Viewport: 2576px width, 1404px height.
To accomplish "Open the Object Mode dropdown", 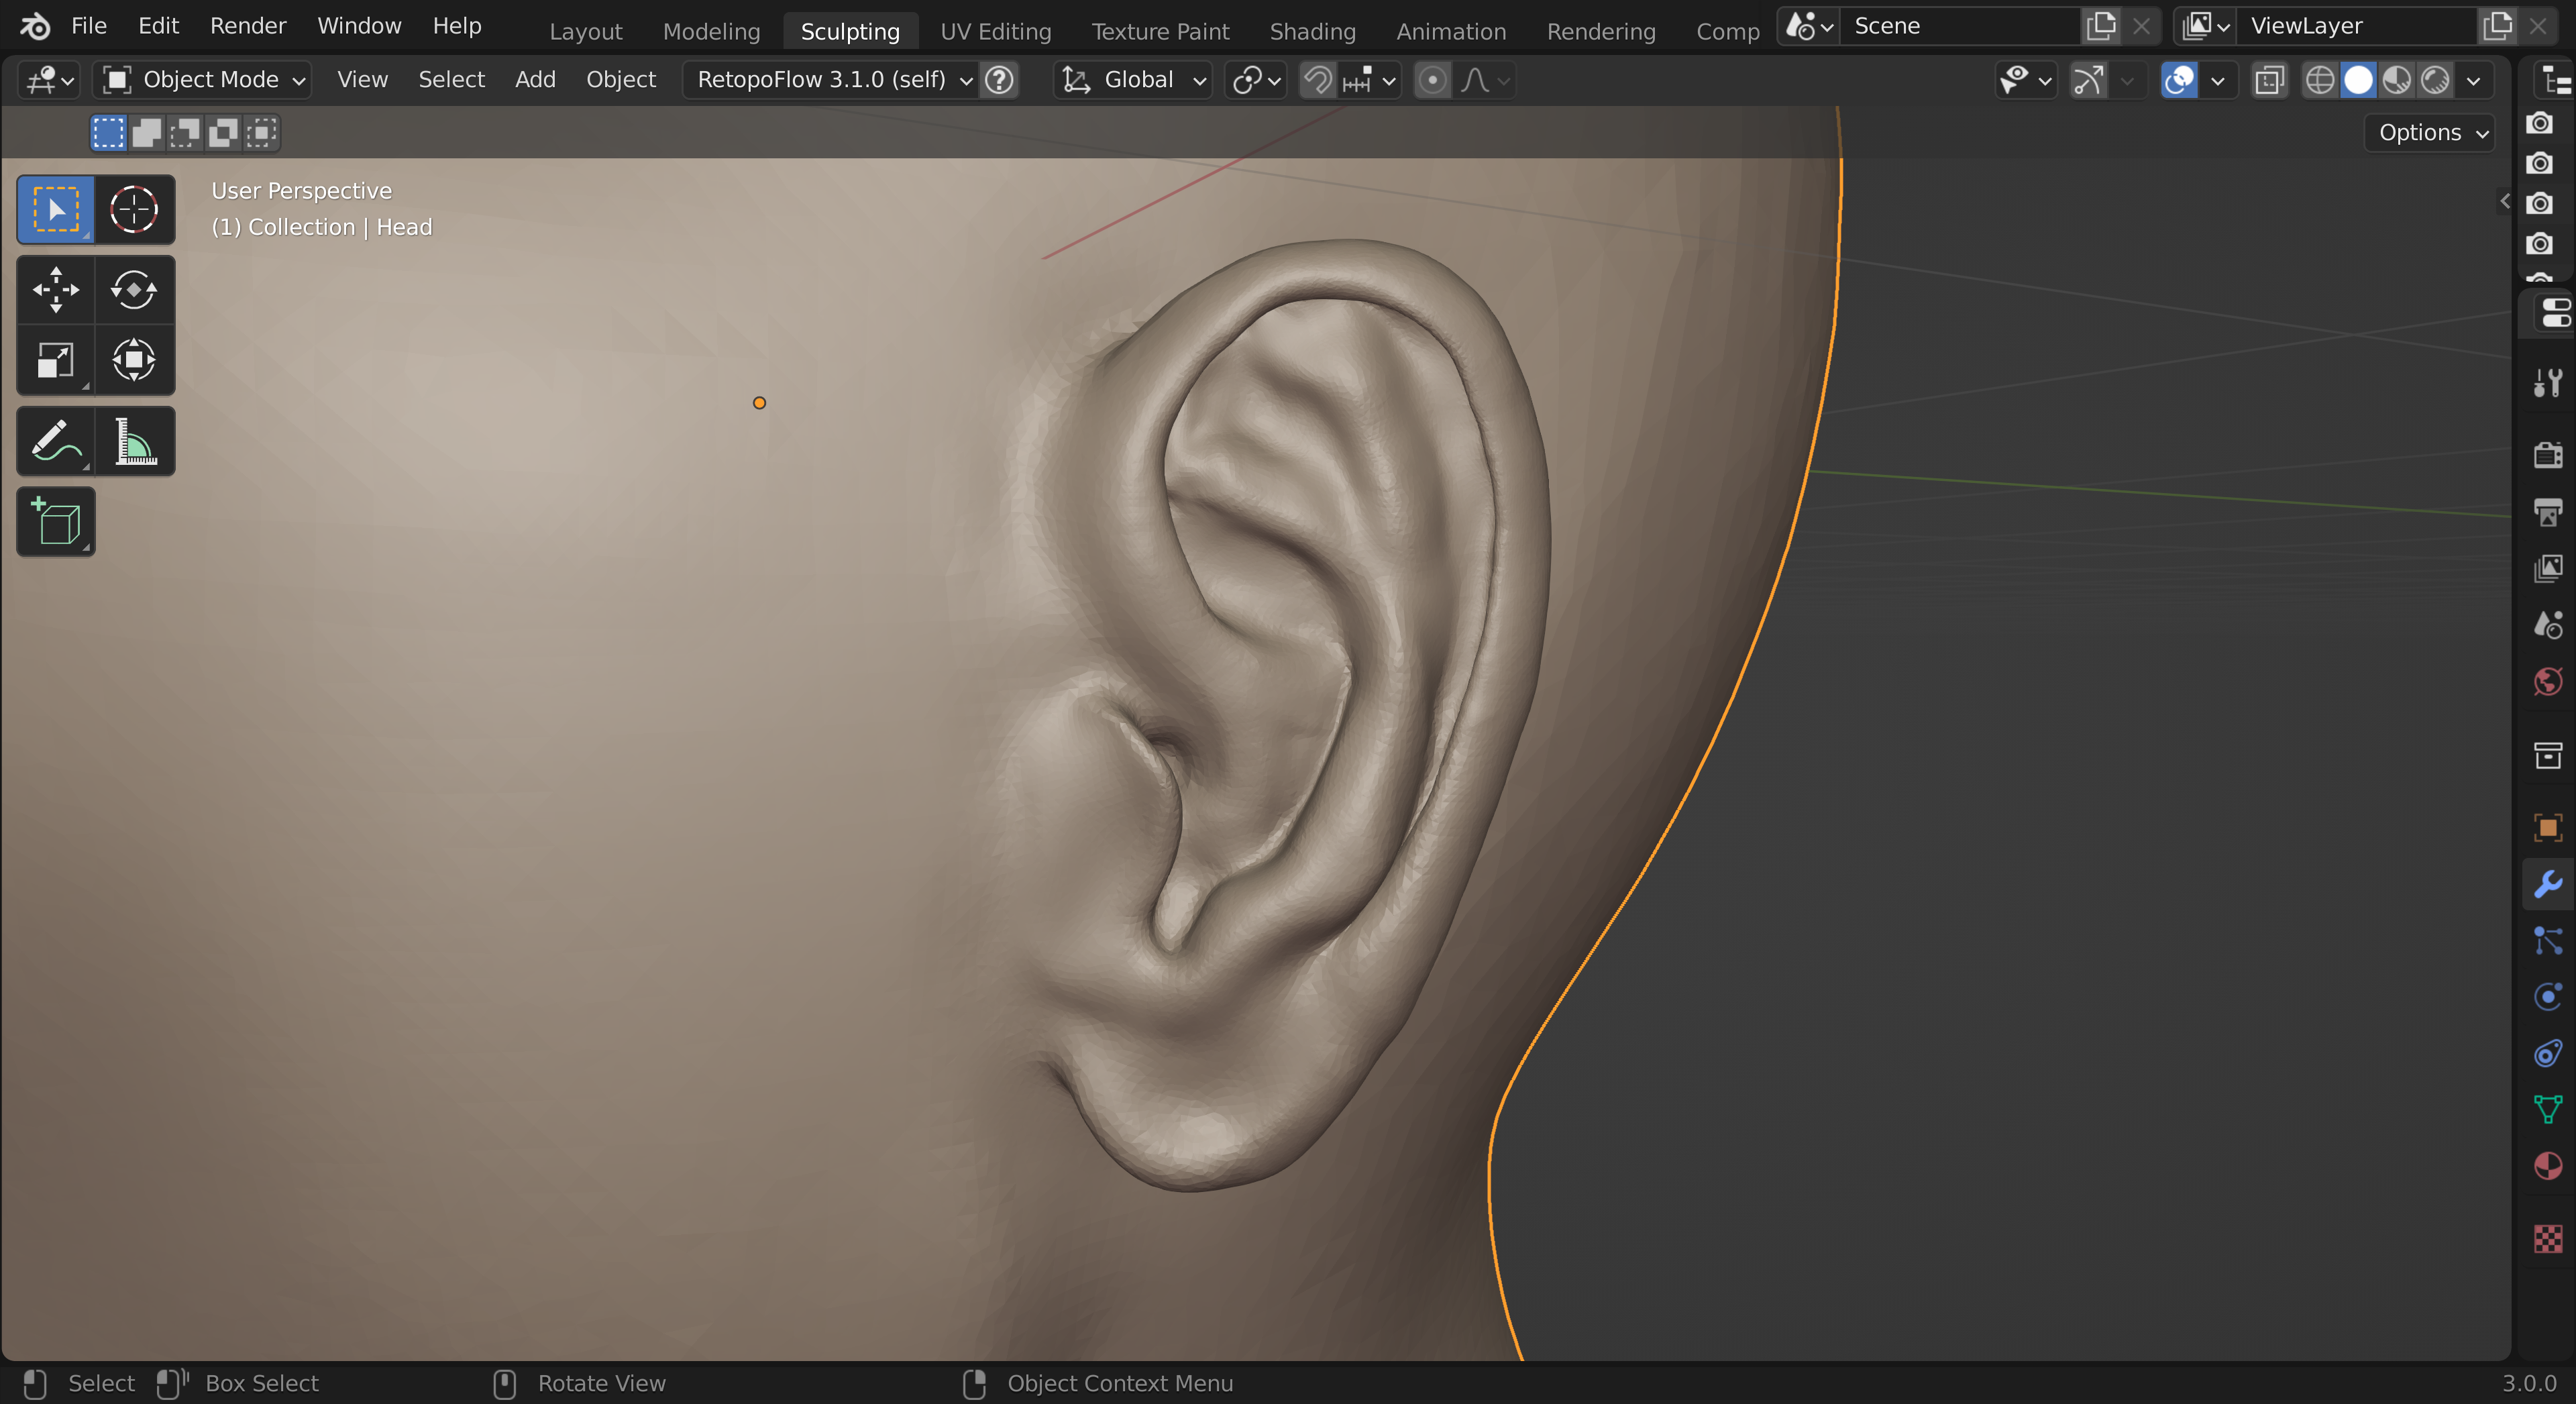I will coord(203,80).
